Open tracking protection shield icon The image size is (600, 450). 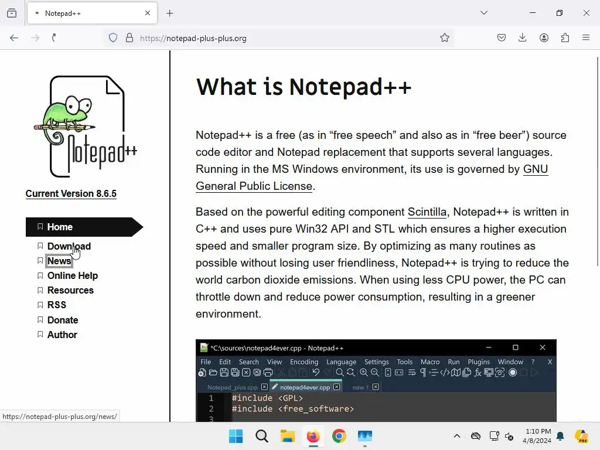[113, 37]
